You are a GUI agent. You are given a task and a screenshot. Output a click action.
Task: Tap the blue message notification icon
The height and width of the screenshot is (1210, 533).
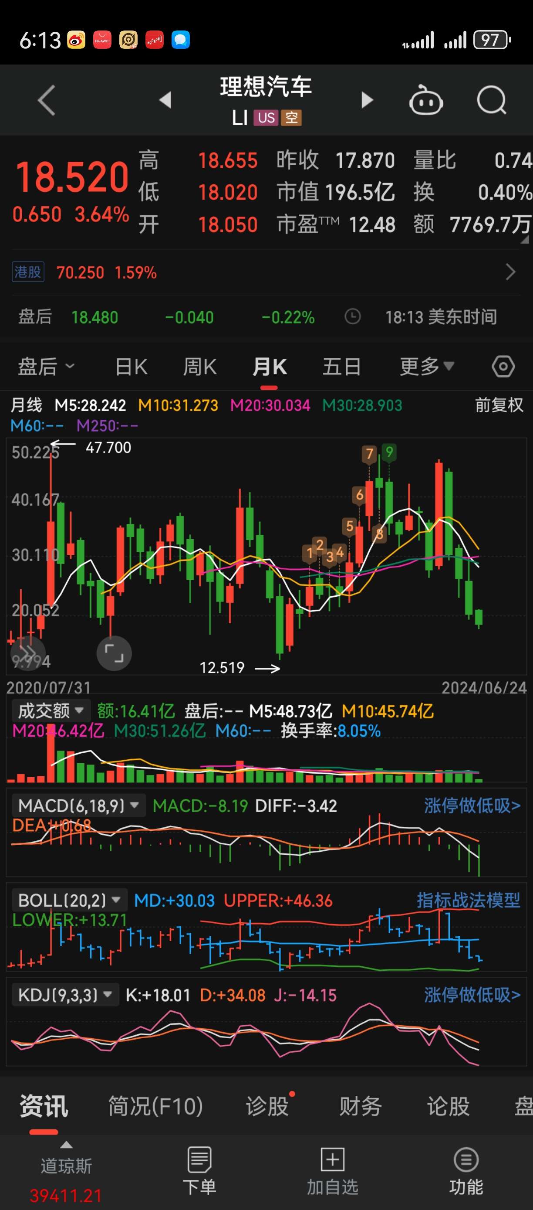tap(181, 40)
